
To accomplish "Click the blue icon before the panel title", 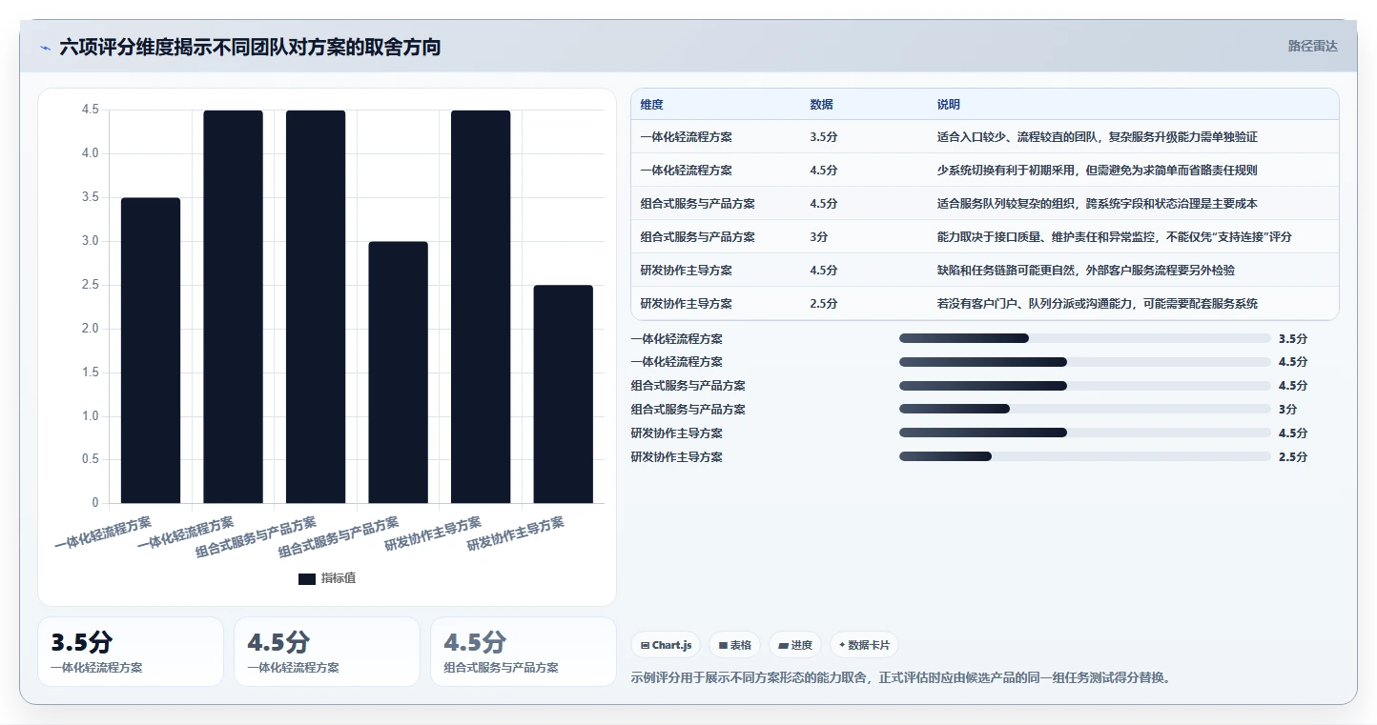I will pyautogui.click(x=45, y=48).
